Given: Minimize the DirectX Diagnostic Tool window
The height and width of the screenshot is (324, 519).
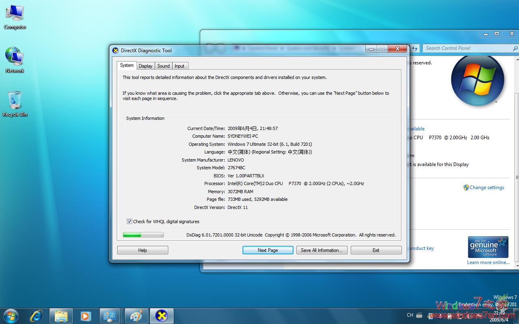Looking at the screenshot, I should [x=371, y=49].
